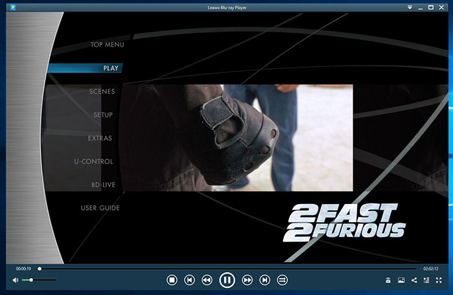Screen dimensions: 453x295
Task: Open SETUP in the disc menu
Action: [103, 115]
